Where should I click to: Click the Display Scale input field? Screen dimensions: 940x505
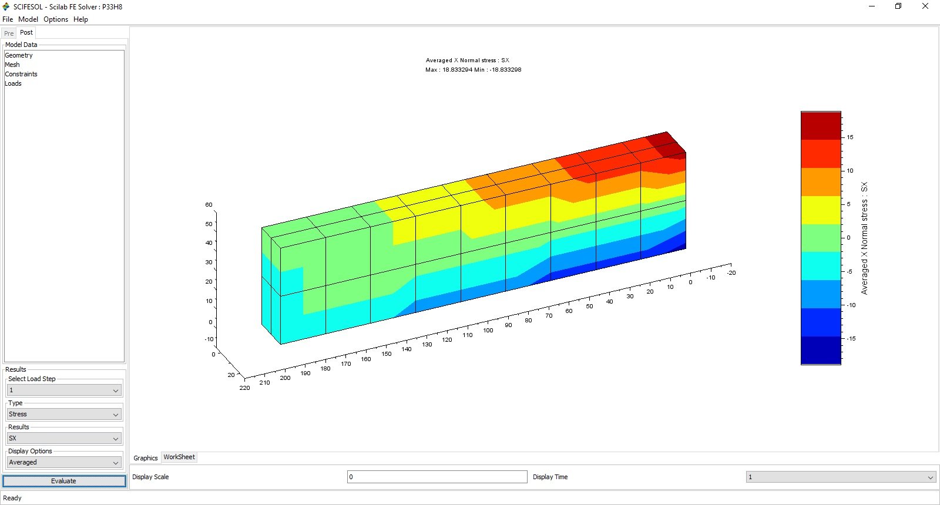(437, 477)
